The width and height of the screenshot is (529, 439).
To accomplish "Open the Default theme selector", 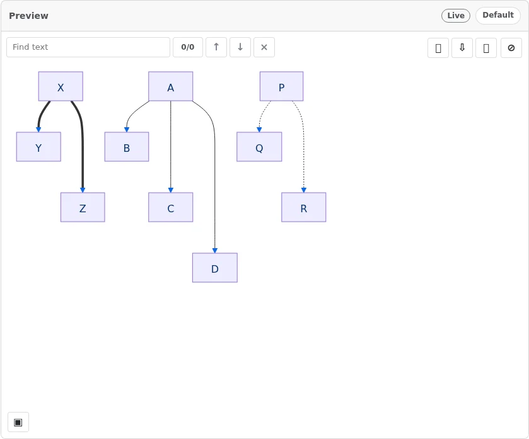I will tap(498, 16).
